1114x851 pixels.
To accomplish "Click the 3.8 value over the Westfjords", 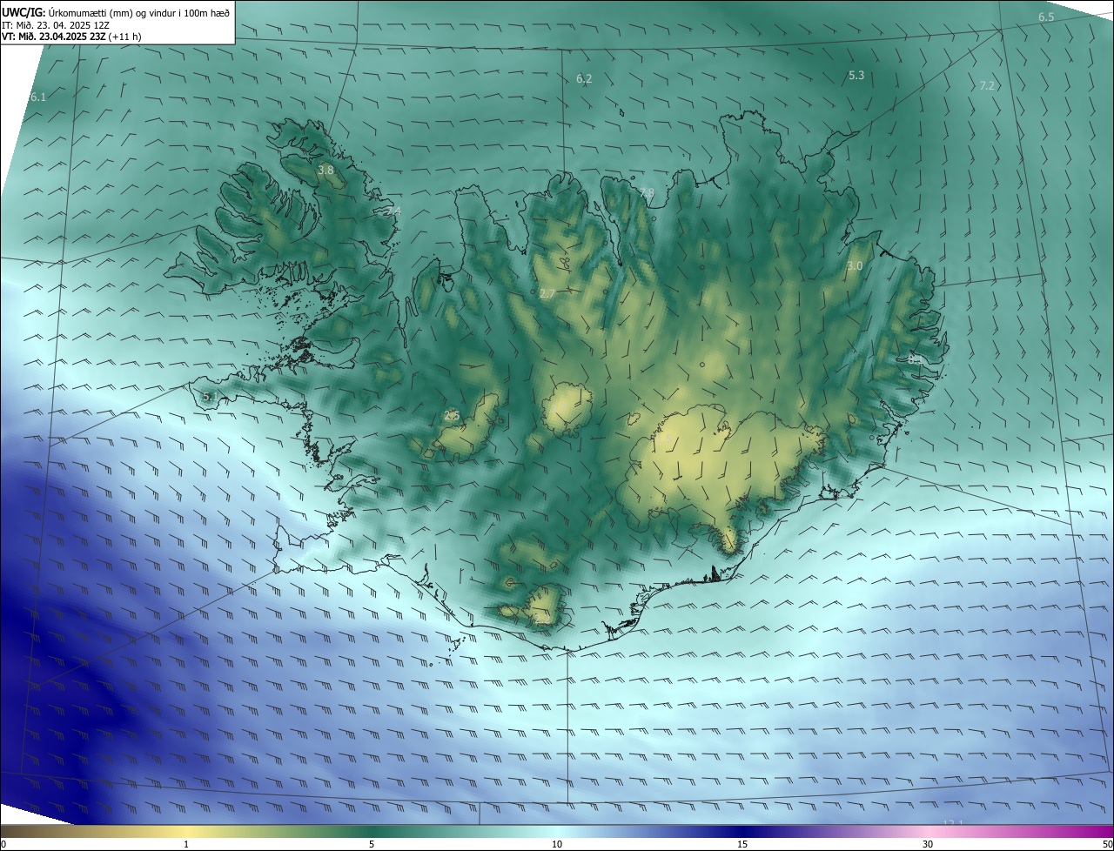I will pos(325,171).
